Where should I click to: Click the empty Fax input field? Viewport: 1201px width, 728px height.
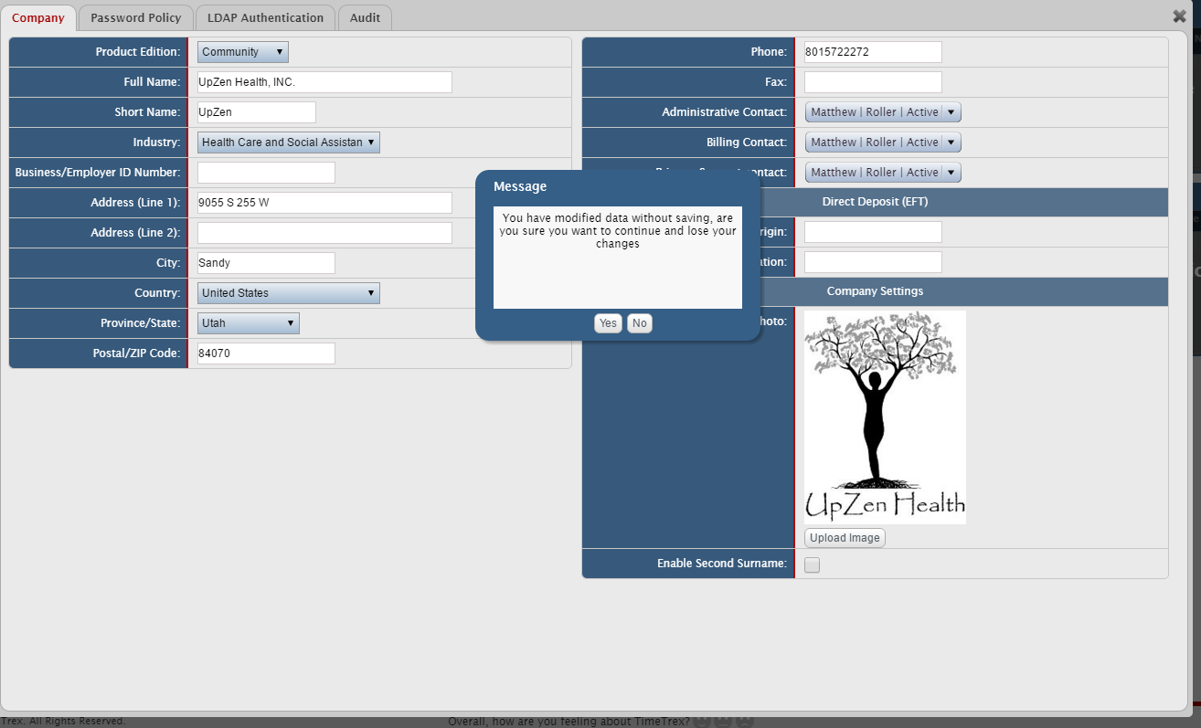[x=872, y=81]
